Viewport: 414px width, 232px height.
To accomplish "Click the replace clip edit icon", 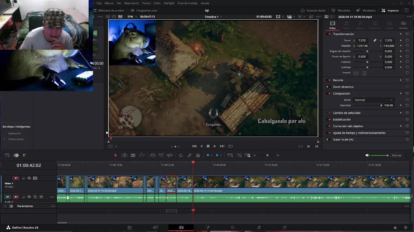I will (170, 155).
